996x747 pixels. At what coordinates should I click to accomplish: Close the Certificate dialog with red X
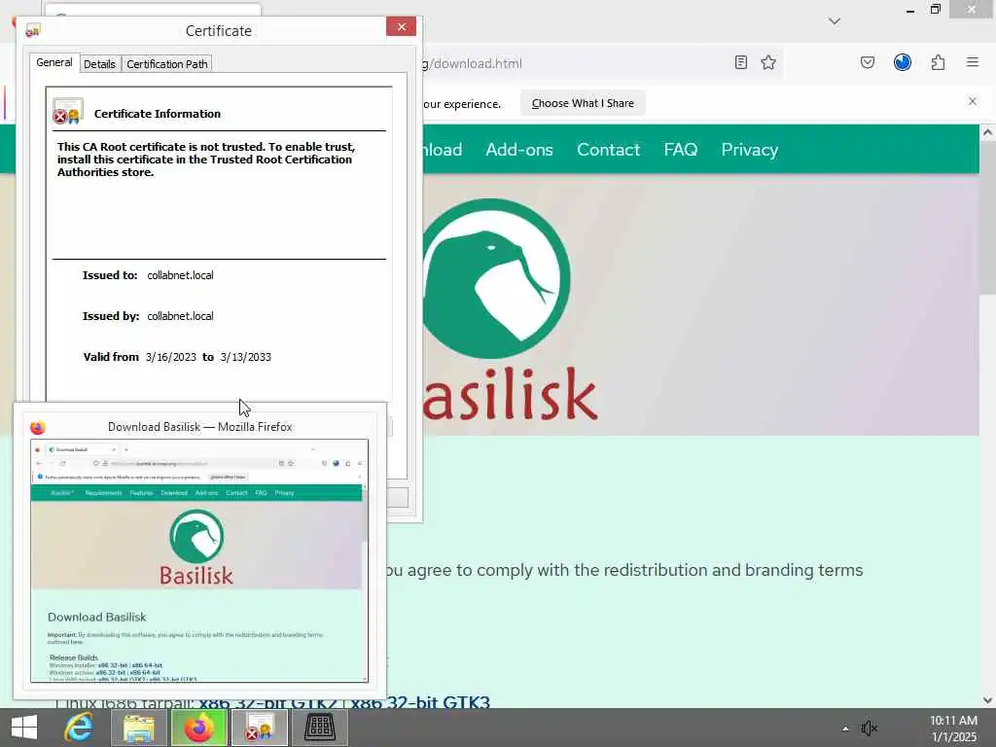point(402,26)
